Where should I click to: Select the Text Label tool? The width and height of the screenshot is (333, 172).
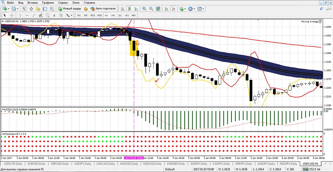click(x=61, y=15)
